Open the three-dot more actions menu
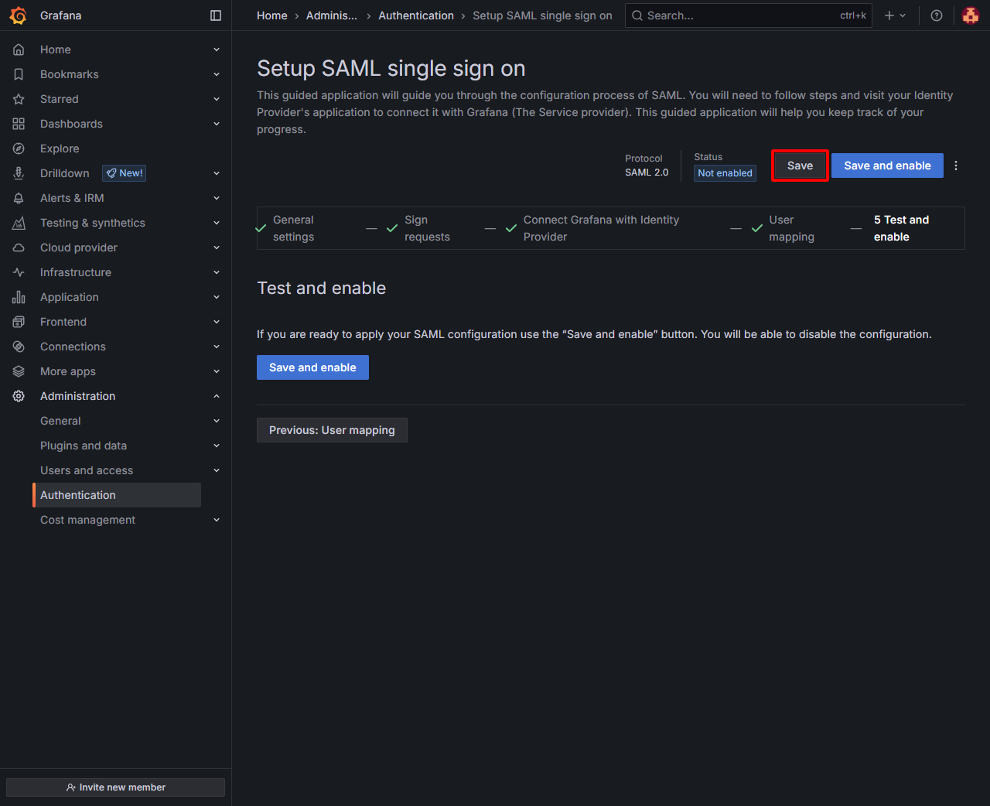990x806 pixels. [x=956, y=166]
